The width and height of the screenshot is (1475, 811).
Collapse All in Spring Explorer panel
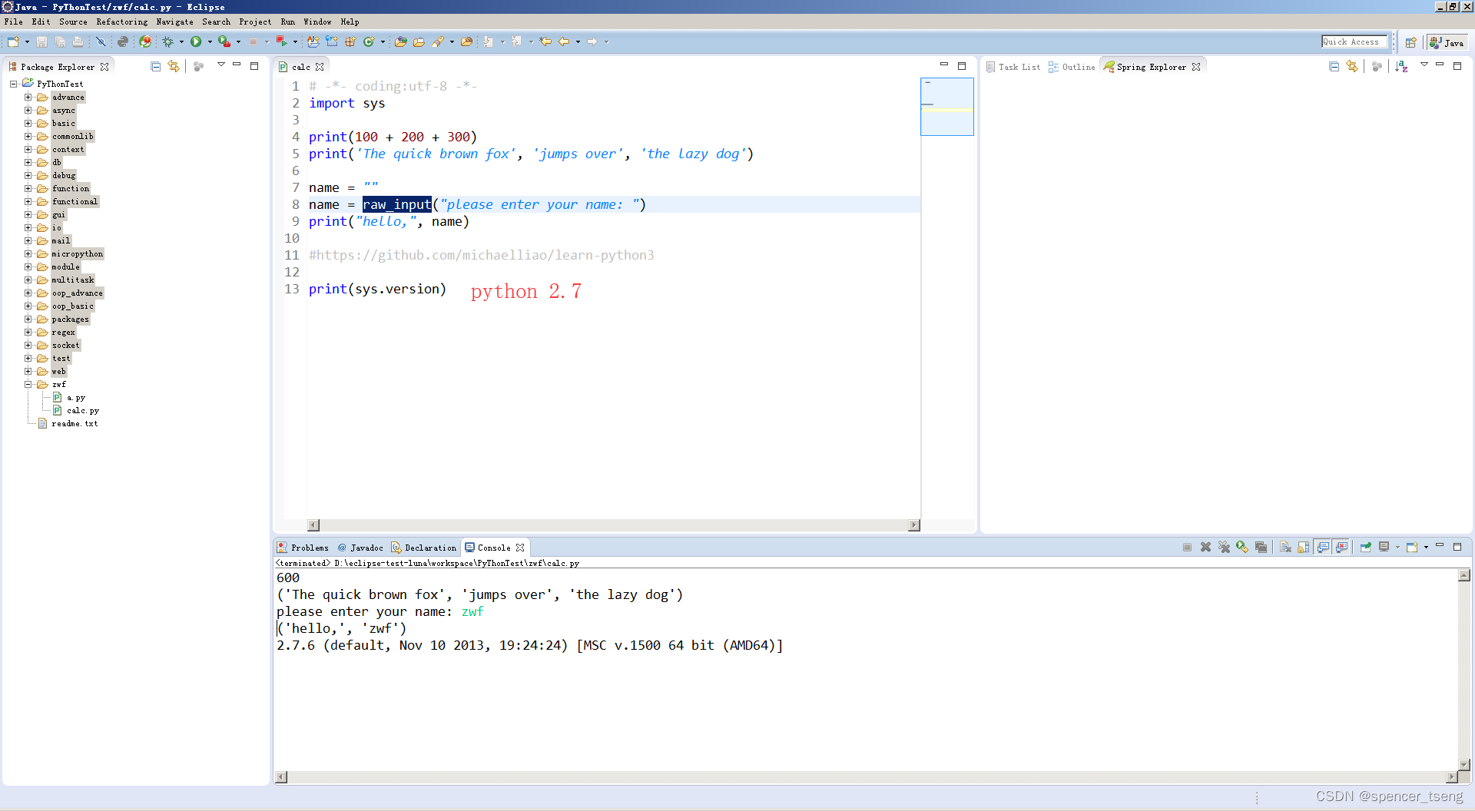[1334, 67]
